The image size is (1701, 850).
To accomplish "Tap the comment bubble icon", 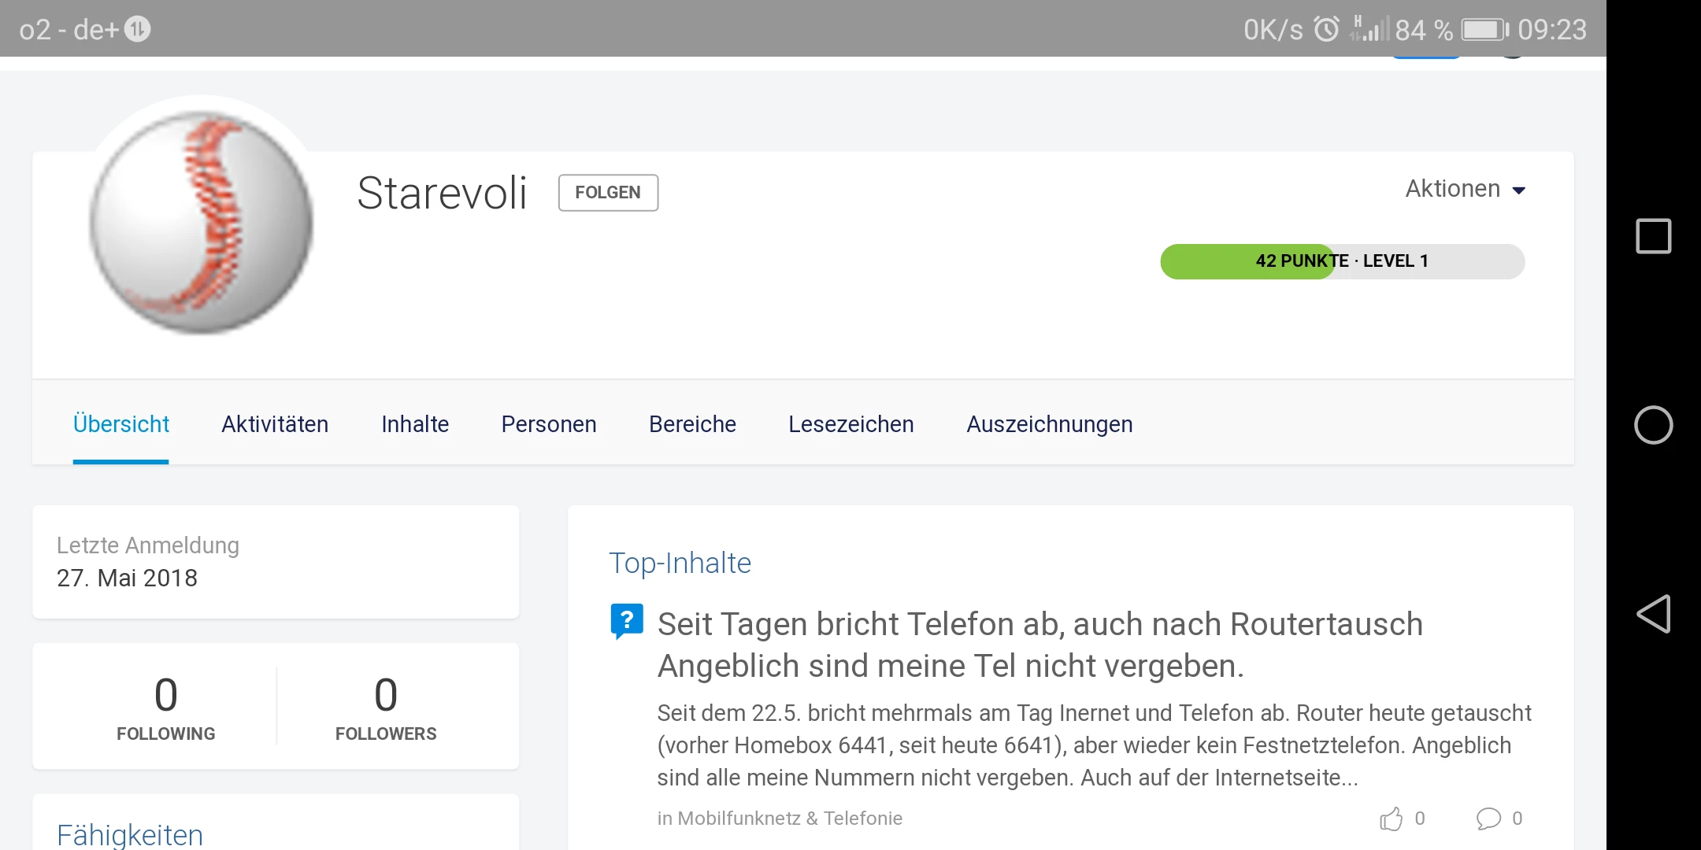I will tap(1488, 819).
